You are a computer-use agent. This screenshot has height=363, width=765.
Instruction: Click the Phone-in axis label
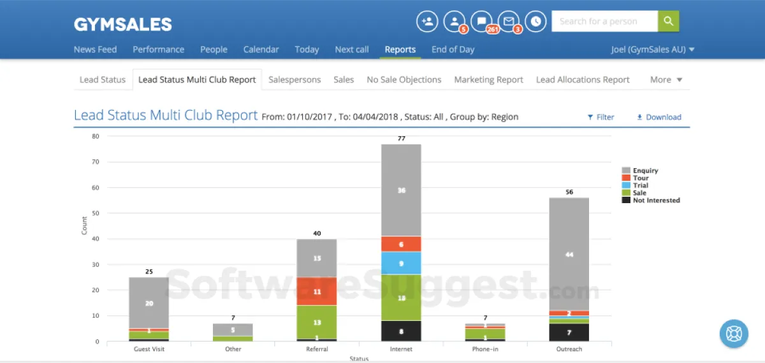coord(485,349)
